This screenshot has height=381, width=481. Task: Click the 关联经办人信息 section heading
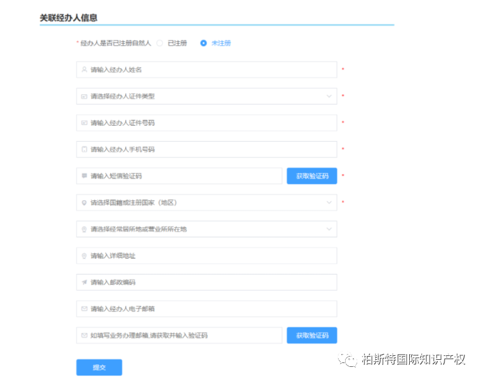tap(69, 18)
